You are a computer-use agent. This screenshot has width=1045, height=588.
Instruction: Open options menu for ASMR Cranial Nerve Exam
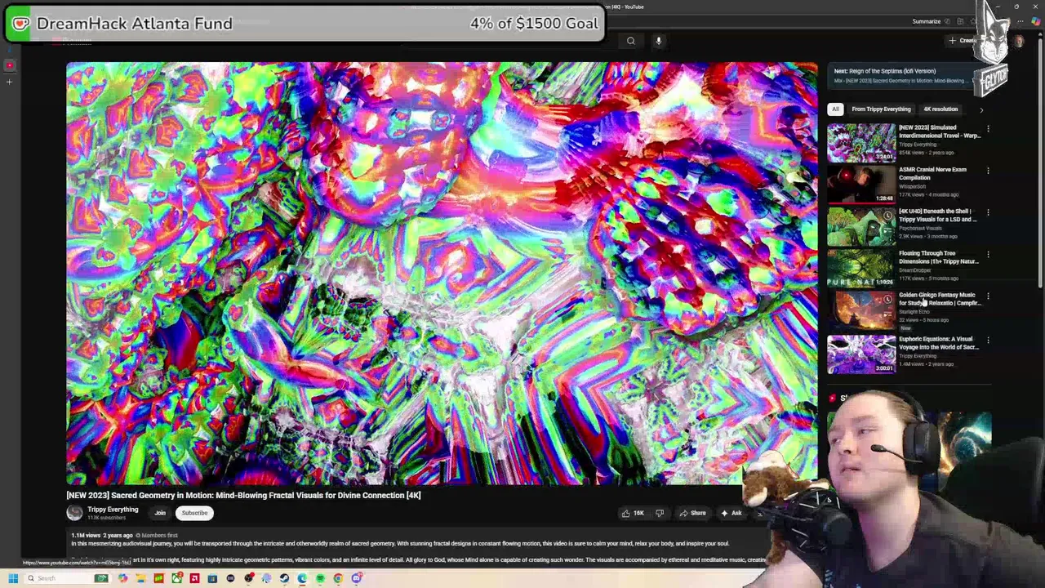[x=988, y=171]
